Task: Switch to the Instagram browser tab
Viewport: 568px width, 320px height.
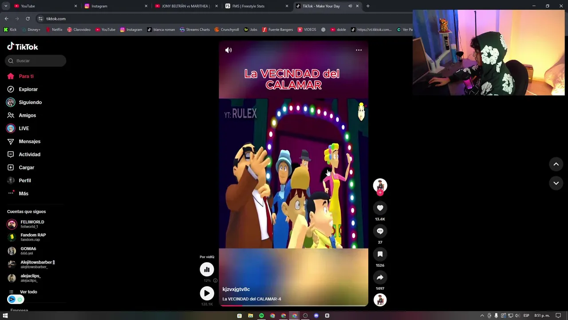Action: click(x=115, y=6)
